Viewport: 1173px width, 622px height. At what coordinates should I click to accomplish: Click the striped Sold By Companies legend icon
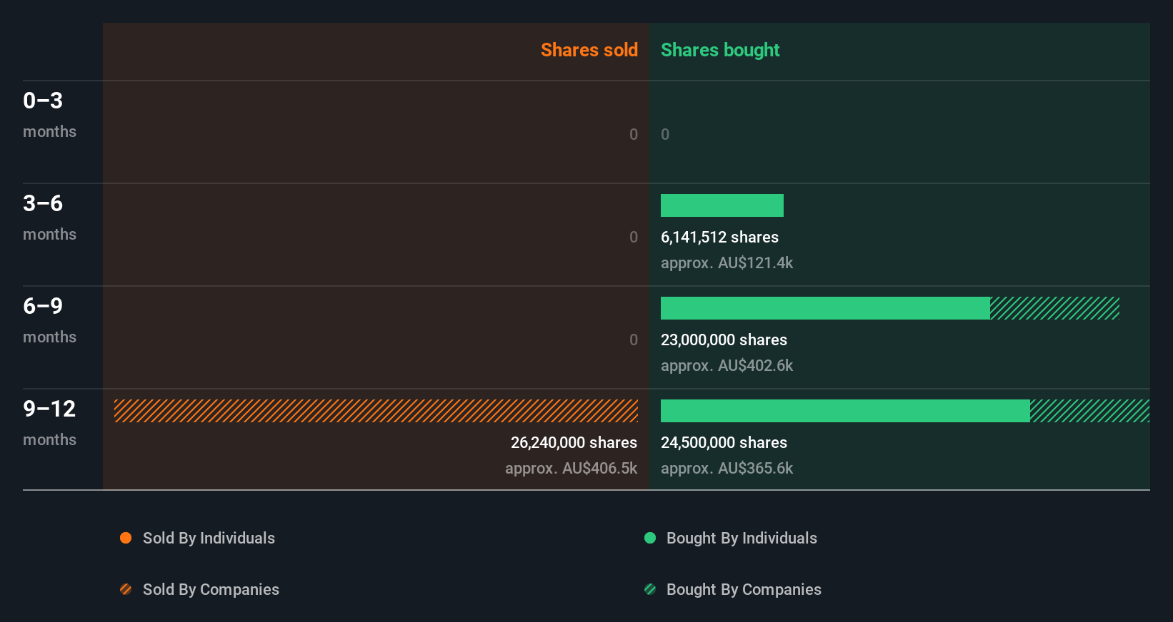point(126,589)
